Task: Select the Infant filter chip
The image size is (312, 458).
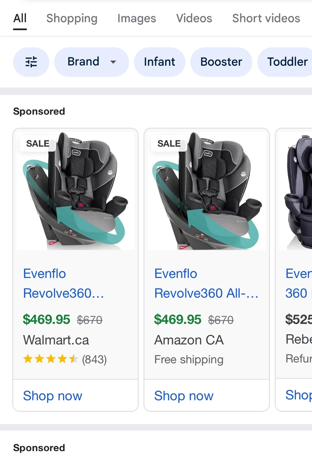Action: click(x=159, y=62)
